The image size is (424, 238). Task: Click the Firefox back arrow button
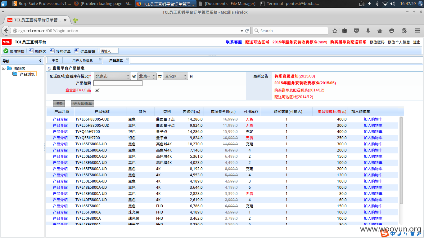point(7,31)
